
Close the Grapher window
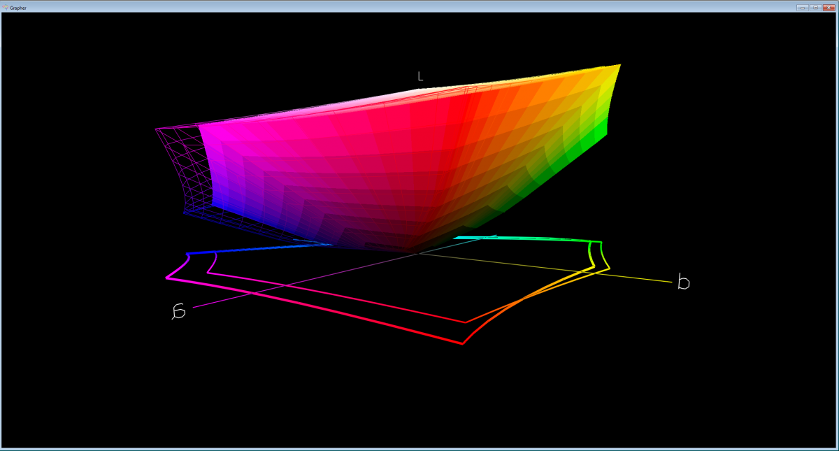[x=828, y=6]
